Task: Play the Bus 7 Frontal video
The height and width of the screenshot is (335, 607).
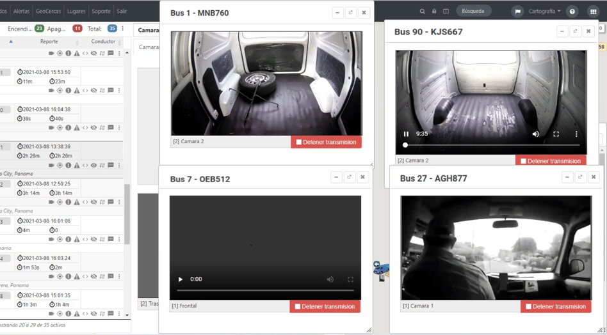Action: pos(180,279)
